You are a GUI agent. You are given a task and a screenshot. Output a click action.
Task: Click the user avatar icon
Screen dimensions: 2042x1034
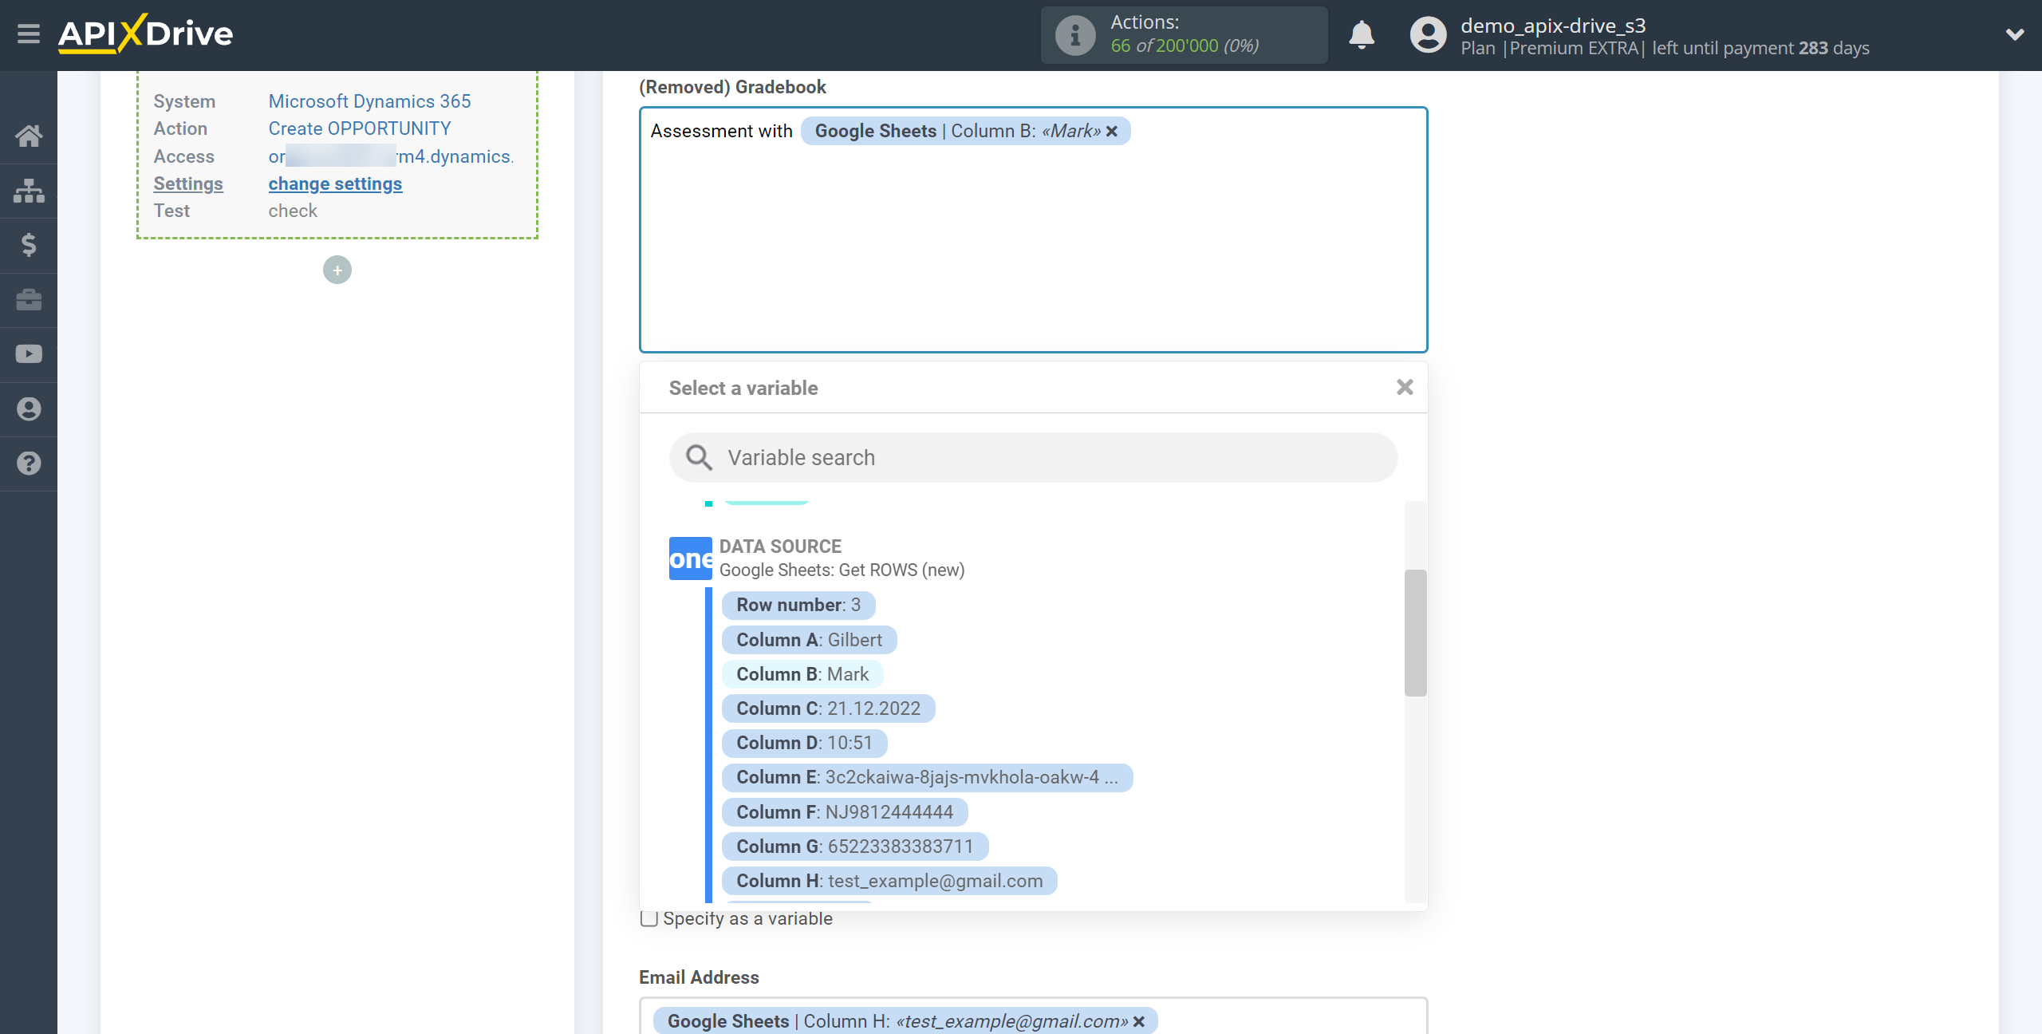(1428, 35)
